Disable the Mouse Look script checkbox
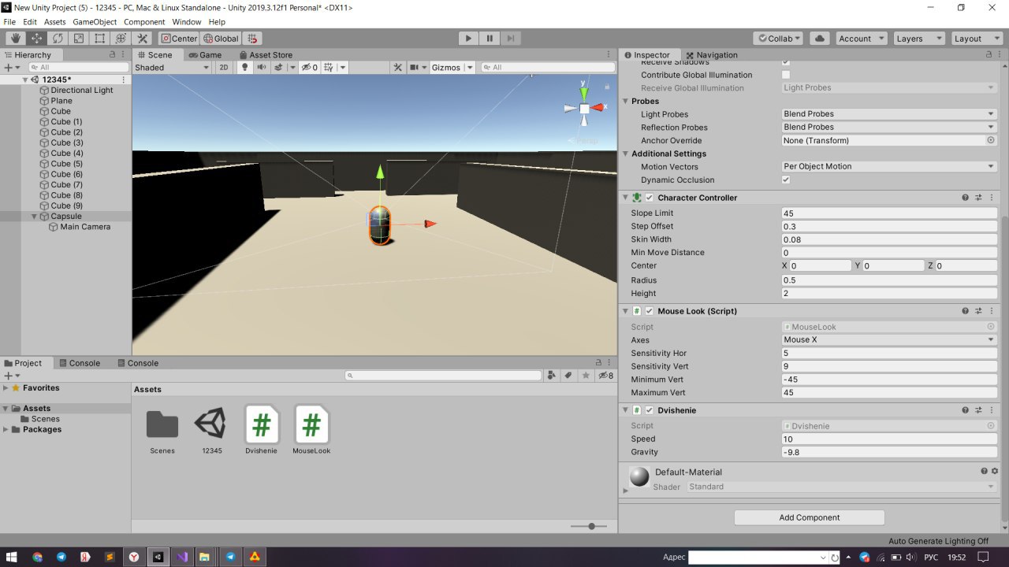This screenshot has height=567, width=1009. tap(650, 311)
